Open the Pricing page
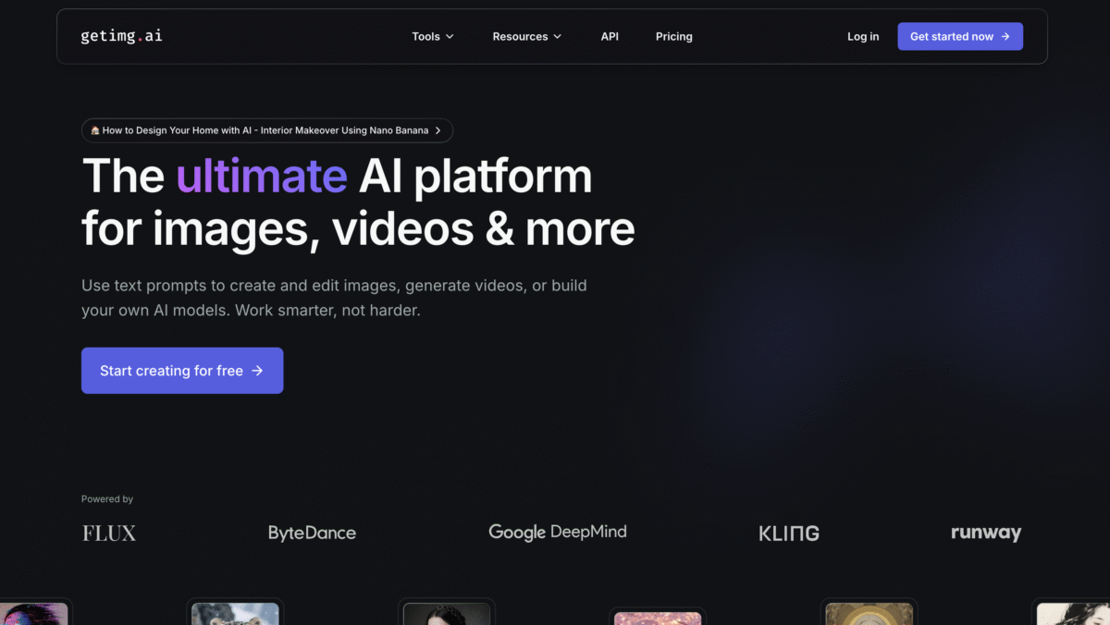 pyautogui.click(x=674, y=36)
